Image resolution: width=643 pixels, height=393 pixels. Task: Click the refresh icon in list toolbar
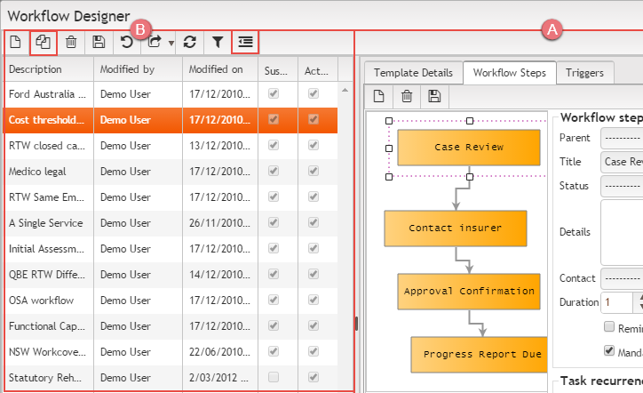pyautogui.click(x=189, y=42)
